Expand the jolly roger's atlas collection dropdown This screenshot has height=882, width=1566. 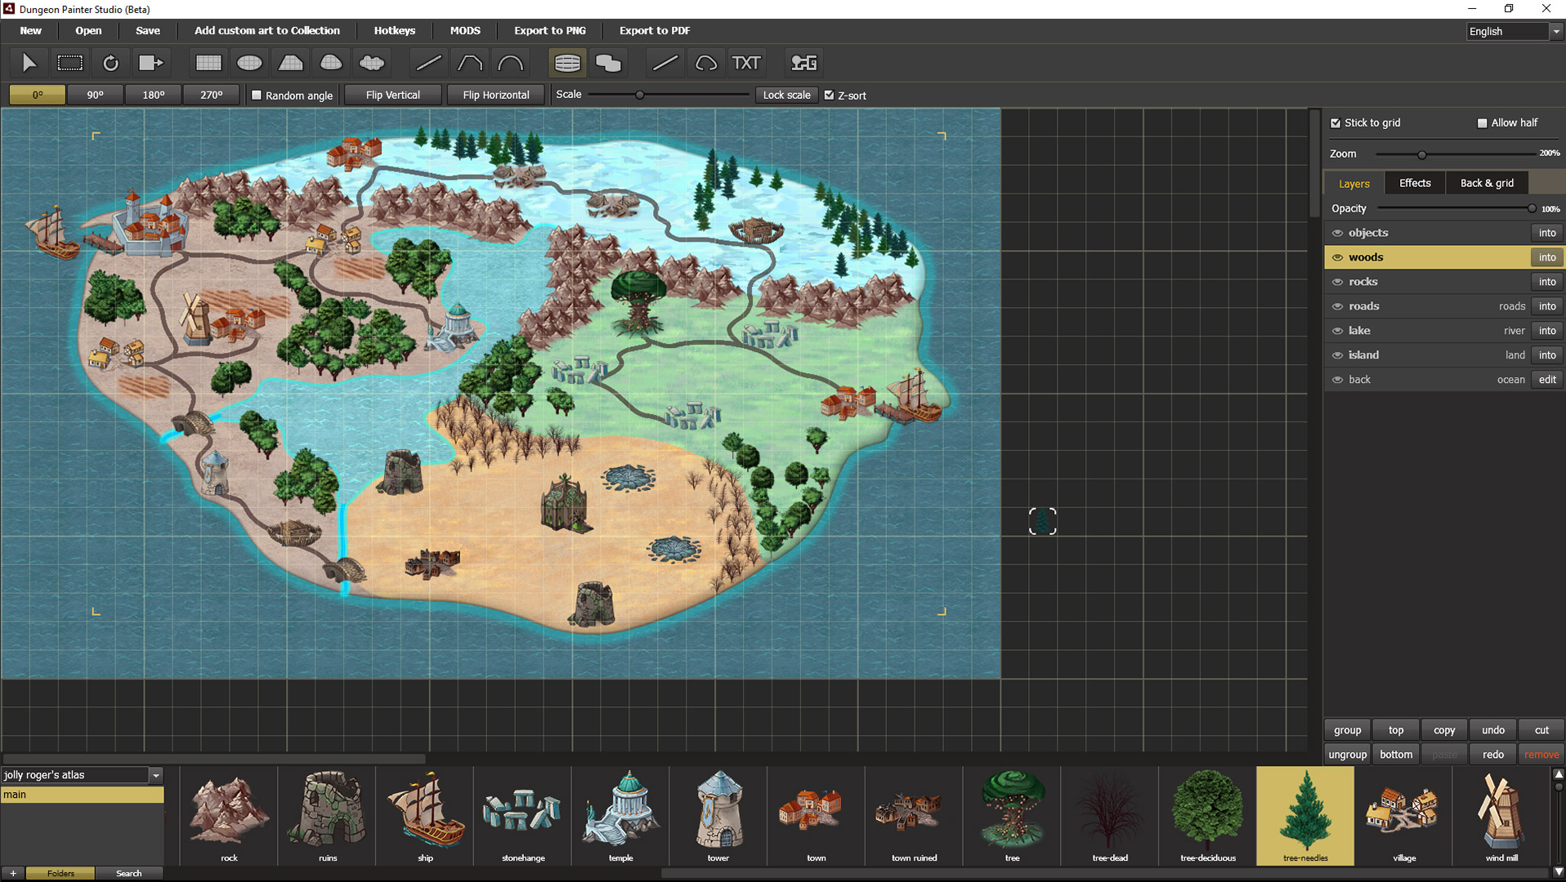click(x=155, y=775)
